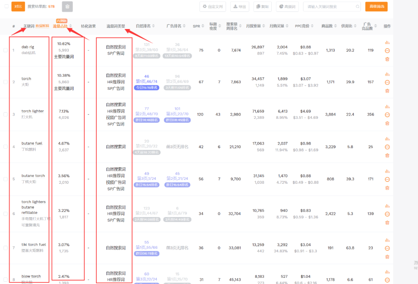418x284 pixels.
Task: Show trend chart for butane fuel
Action: (387, 139)
